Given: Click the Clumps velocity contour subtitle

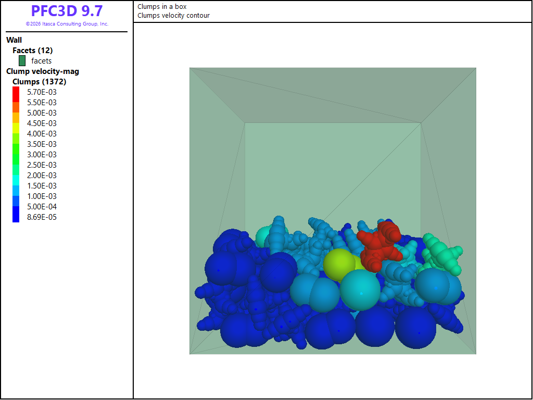Looking at the screenshot, I should point(173,15).
